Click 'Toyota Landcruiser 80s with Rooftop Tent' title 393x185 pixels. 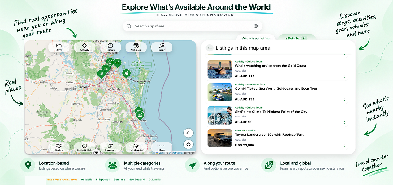tap(269, 135)
